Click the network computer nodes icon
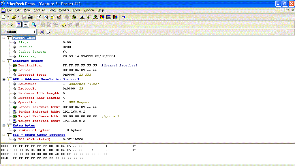The height and width of the screenshot is (166, 295). (82, 17)
